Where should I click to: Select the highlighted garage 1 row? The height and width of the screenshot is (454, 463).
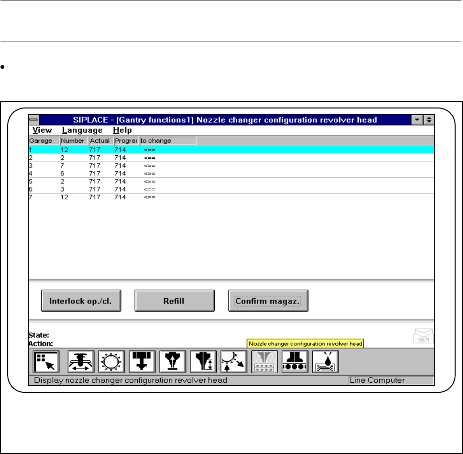coord(231,150)
